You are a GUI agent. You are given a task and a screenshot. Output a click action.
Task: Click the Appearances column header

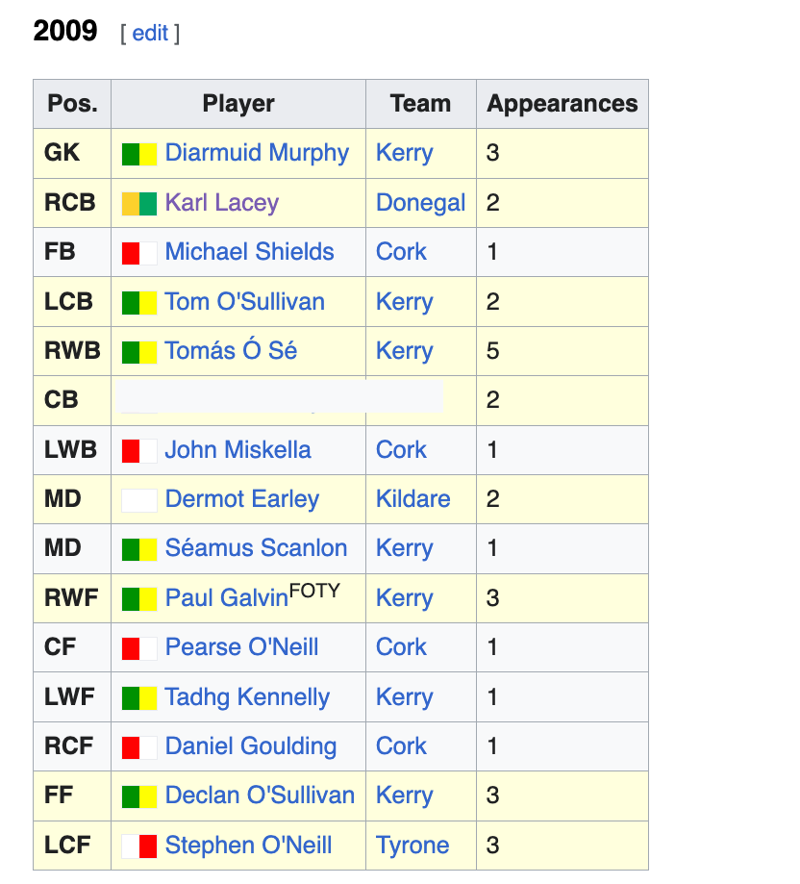tap(562, 104)
